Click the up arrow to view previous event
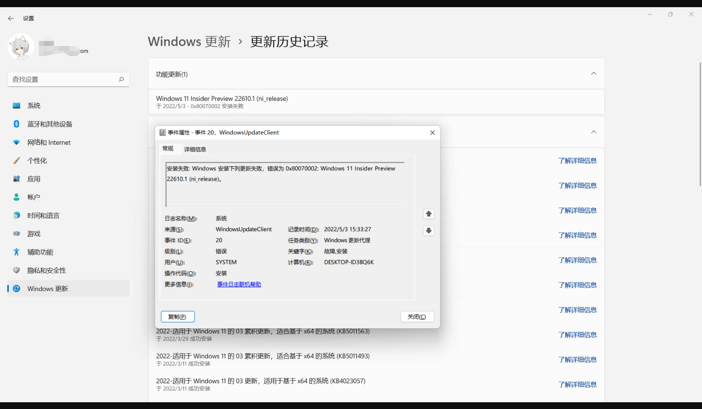The image size is (702, 409). click(x=429, y=214)
